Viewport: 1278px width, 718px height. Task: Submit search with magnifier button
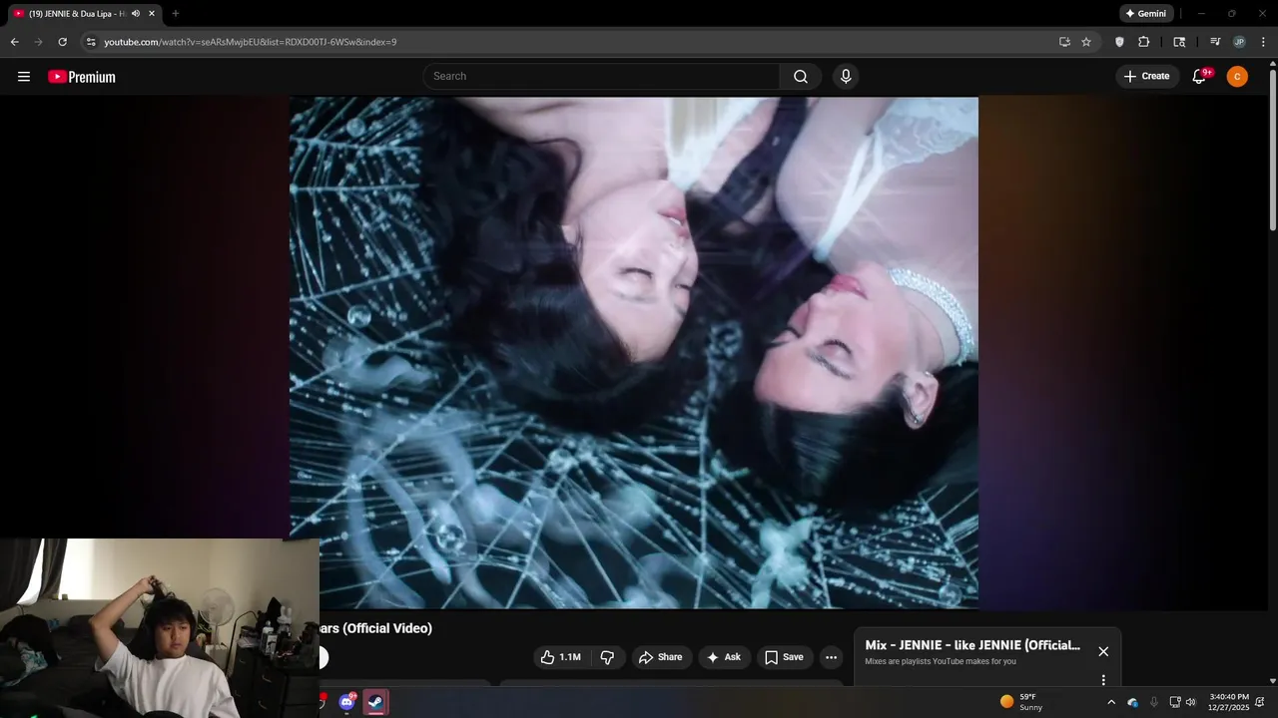(x=801, y=77)
